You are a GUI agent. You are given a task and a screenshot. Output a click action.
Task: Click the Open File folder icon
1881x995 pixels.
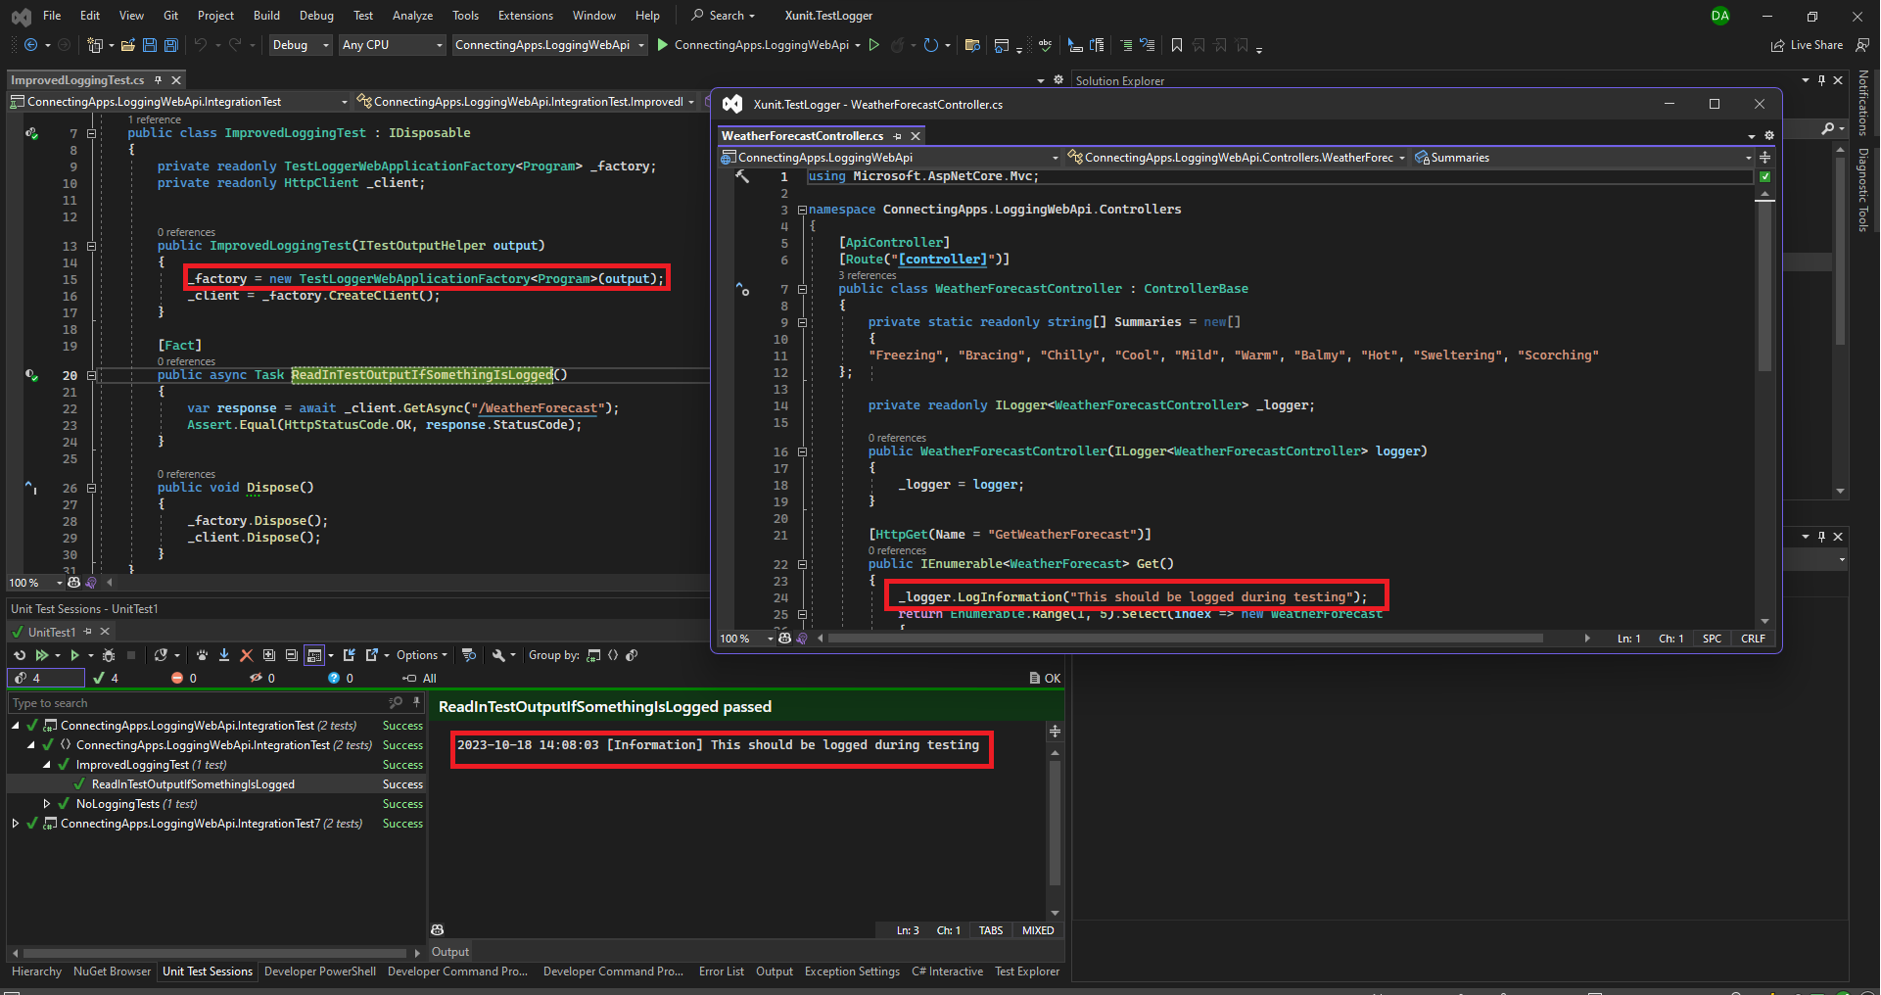click(x=127, y=45)
